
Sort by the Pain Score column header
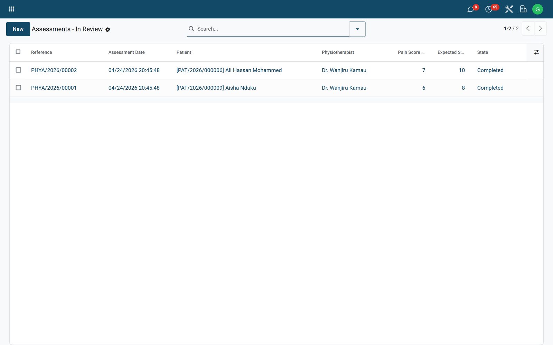(x=411, y=52)
